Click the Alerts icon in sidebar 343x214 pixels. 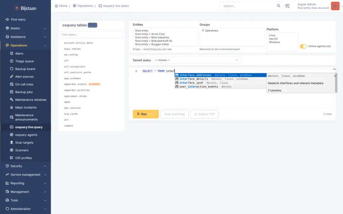point(12,53)
